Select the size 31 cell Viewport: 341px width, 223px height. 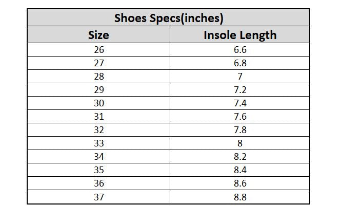tap(99, 117)
